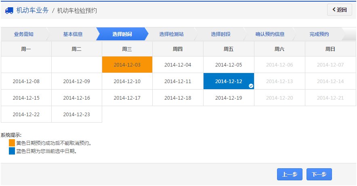Go to the 选择检测站 step
The width and height of the screenshot is (357, 186).
(x=172, y=34)
